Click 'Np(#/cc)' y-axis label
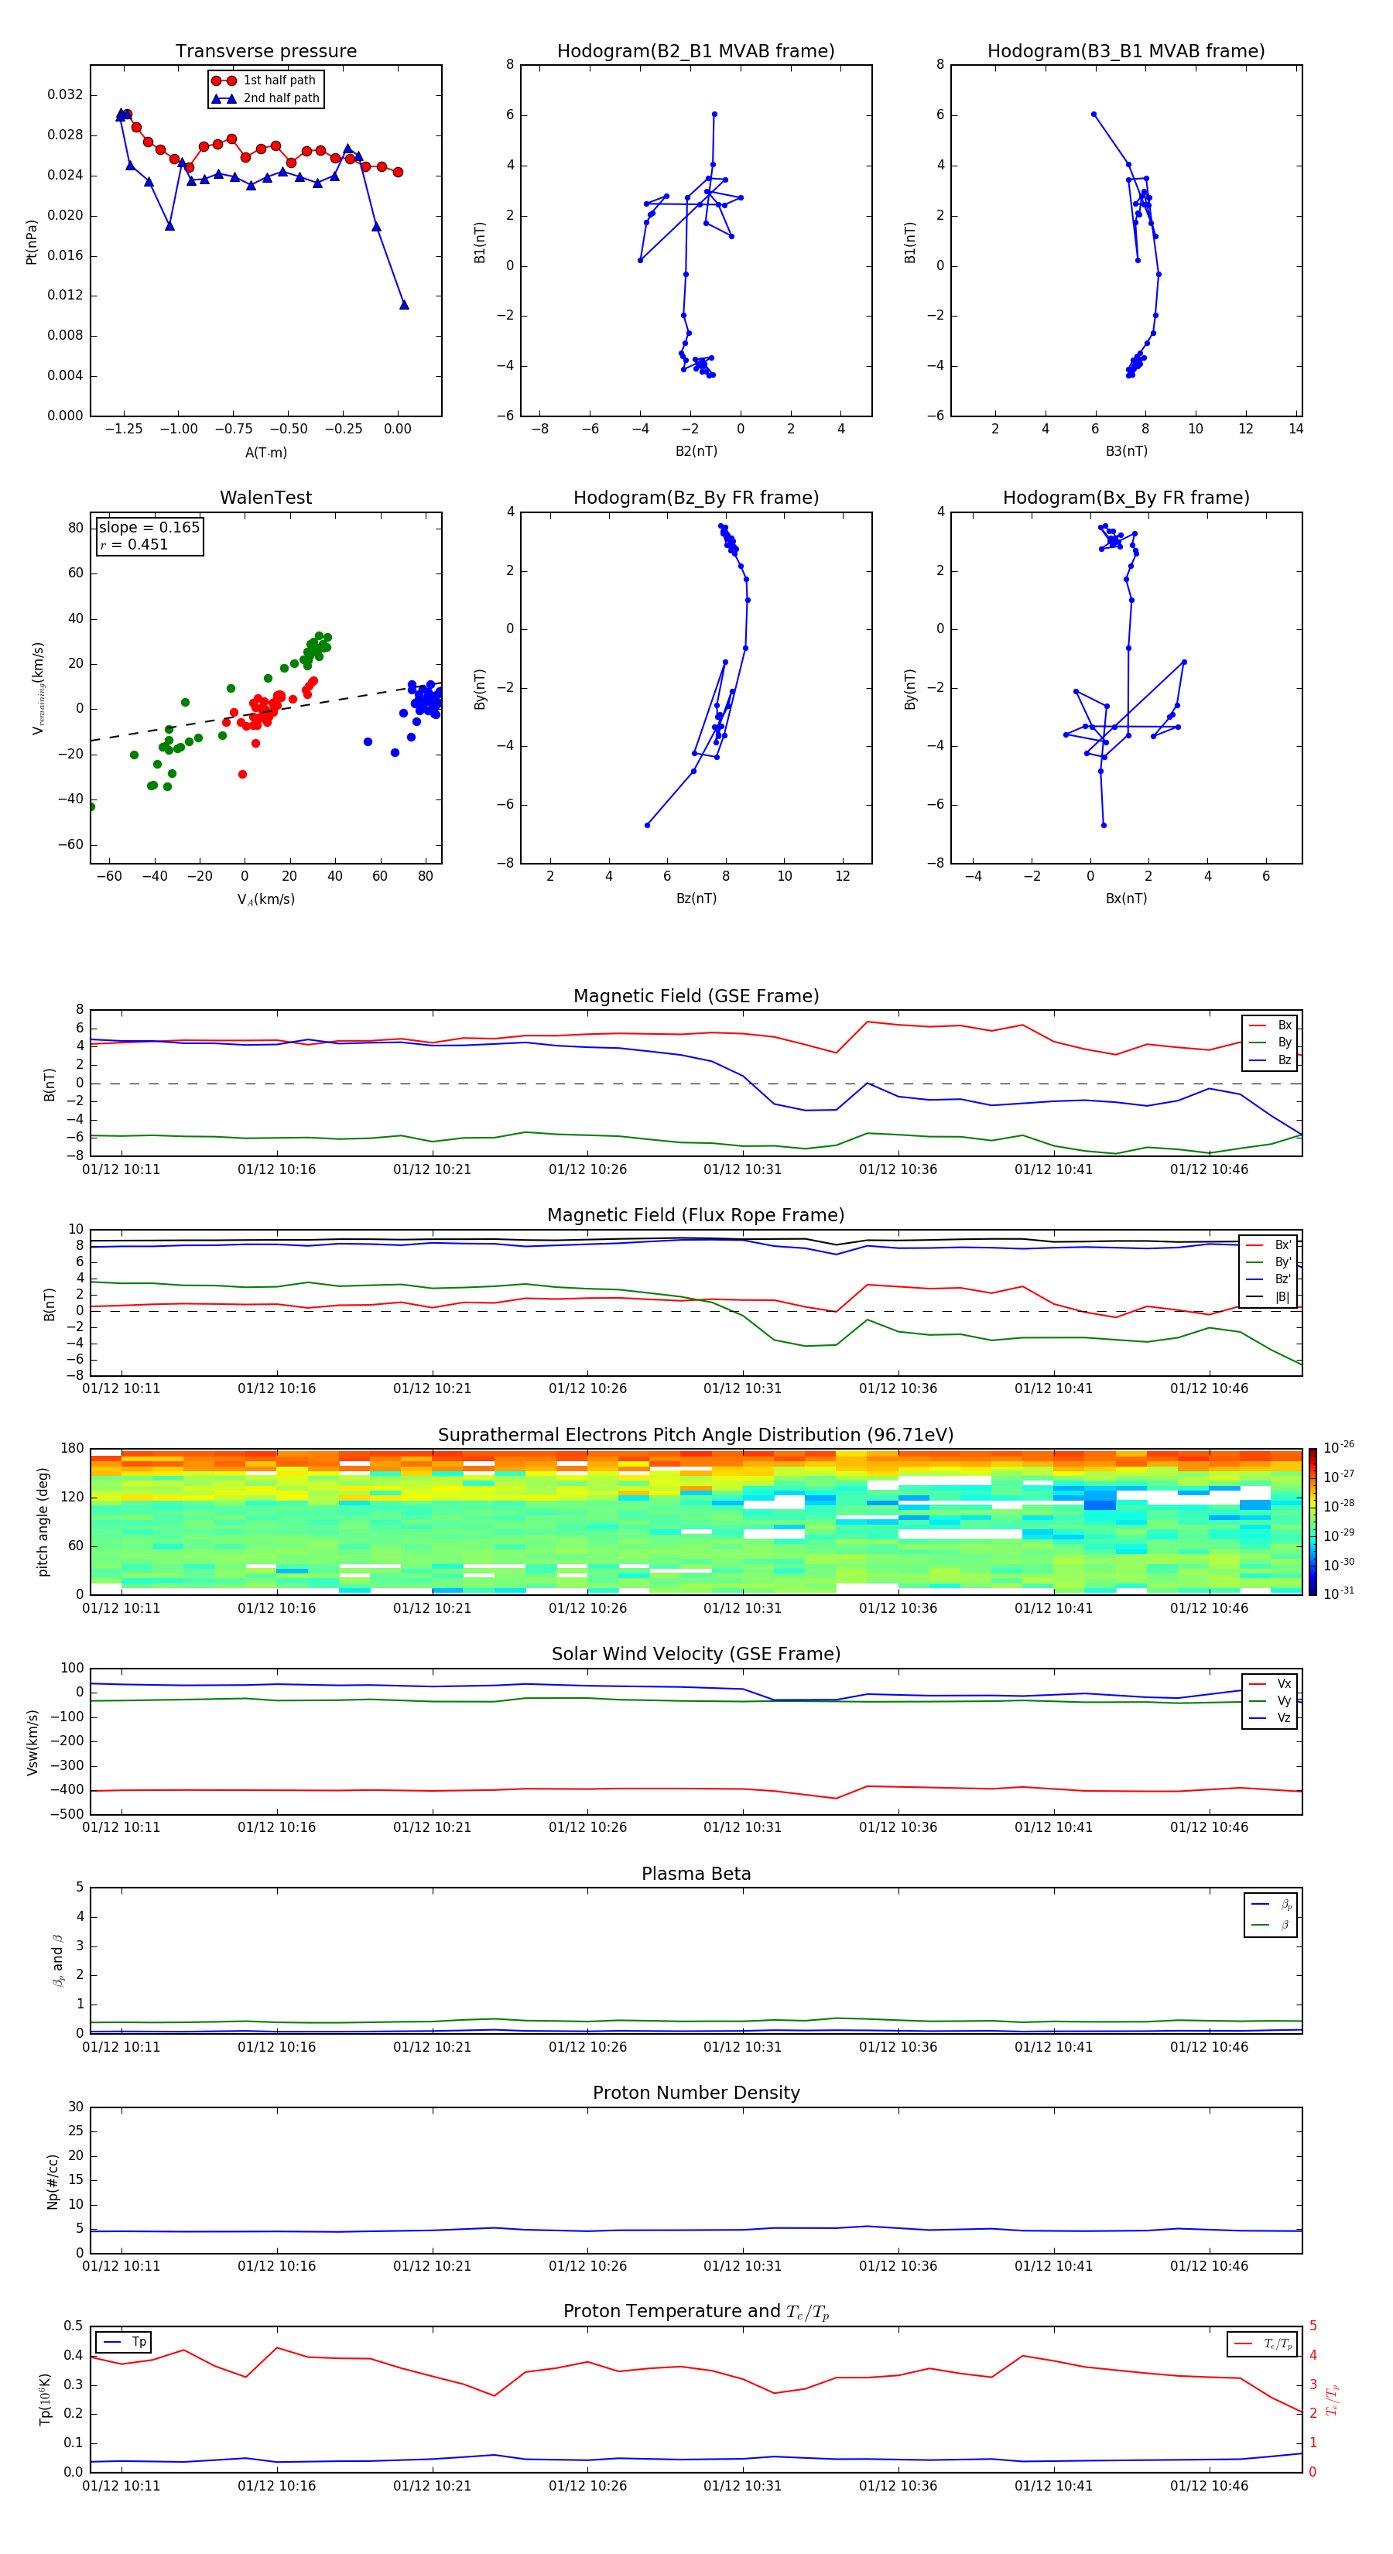Viewport: 1393px width, 2554px height. 53,2181
